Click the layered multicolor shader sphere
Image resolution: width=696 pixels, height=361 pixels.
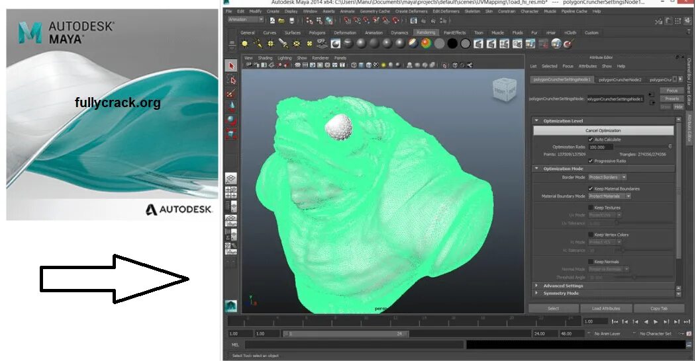coord(413,44)
